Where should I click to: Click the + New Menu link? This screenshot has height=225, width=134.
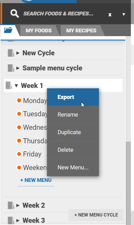click(36, 180)
